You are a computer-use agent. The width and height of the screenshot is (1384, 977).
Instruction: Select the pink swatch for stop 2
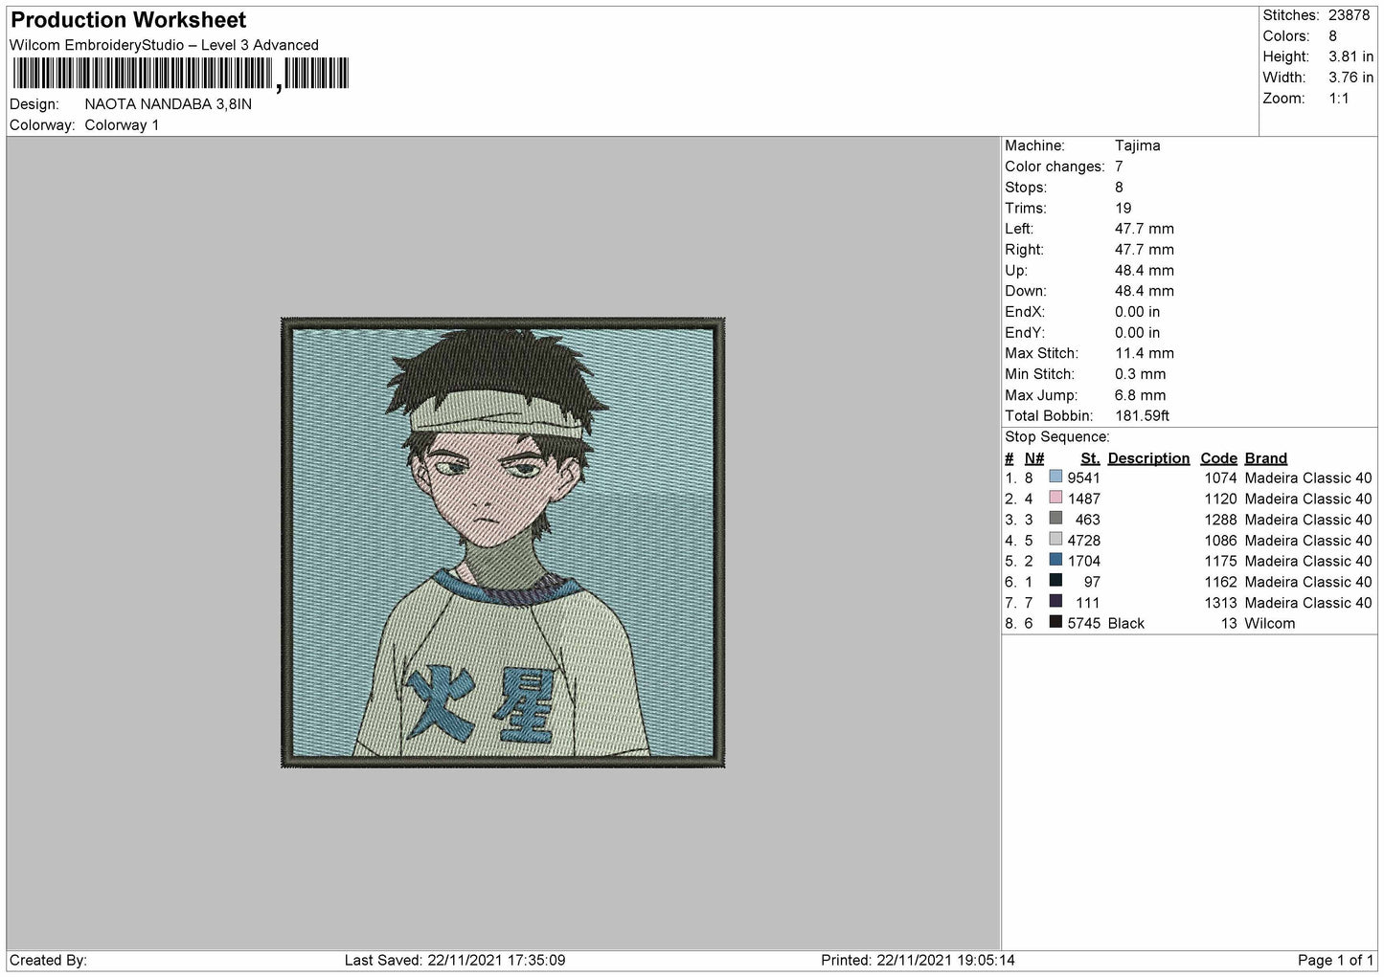(1055, 498)
